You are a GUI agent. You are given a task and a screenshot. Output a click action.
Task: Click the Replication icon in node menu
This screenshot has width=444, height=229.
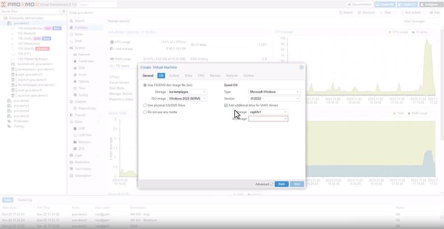71,162
